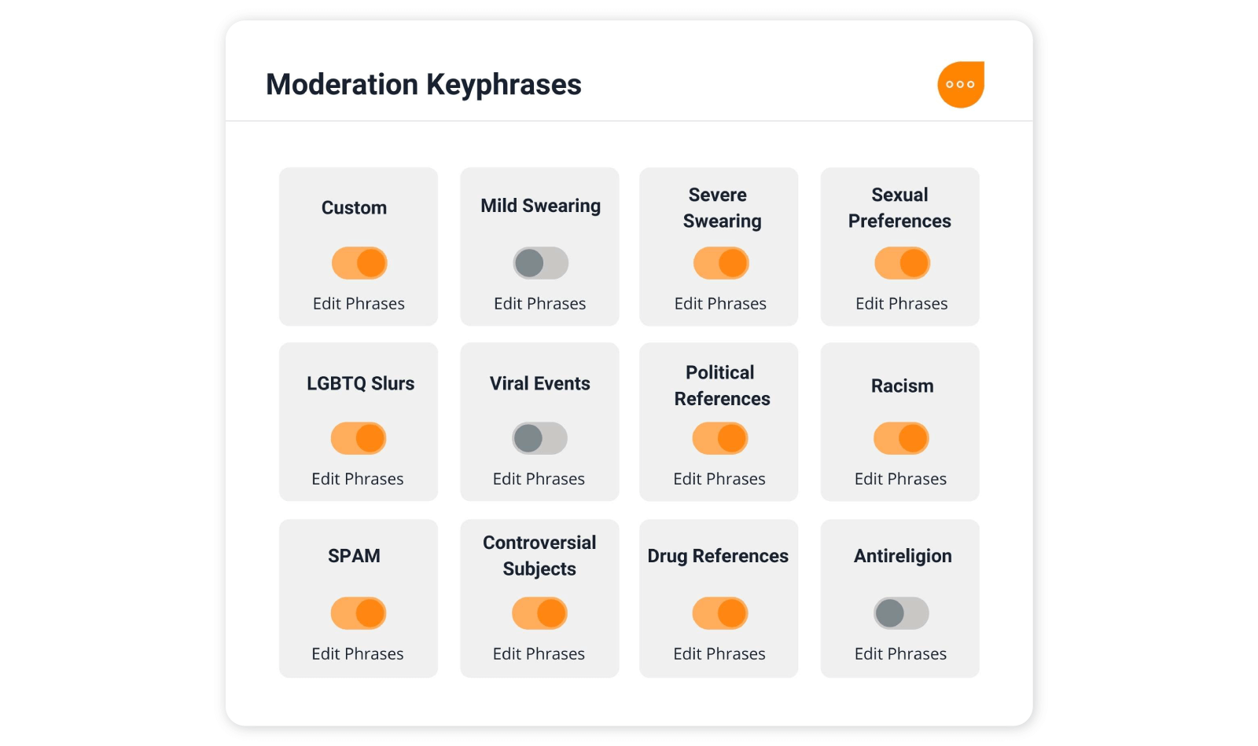This screenshot has width=1258, height=746.
Task: Enable the Mild Swearing toggle
Action: tap(539, 263)
